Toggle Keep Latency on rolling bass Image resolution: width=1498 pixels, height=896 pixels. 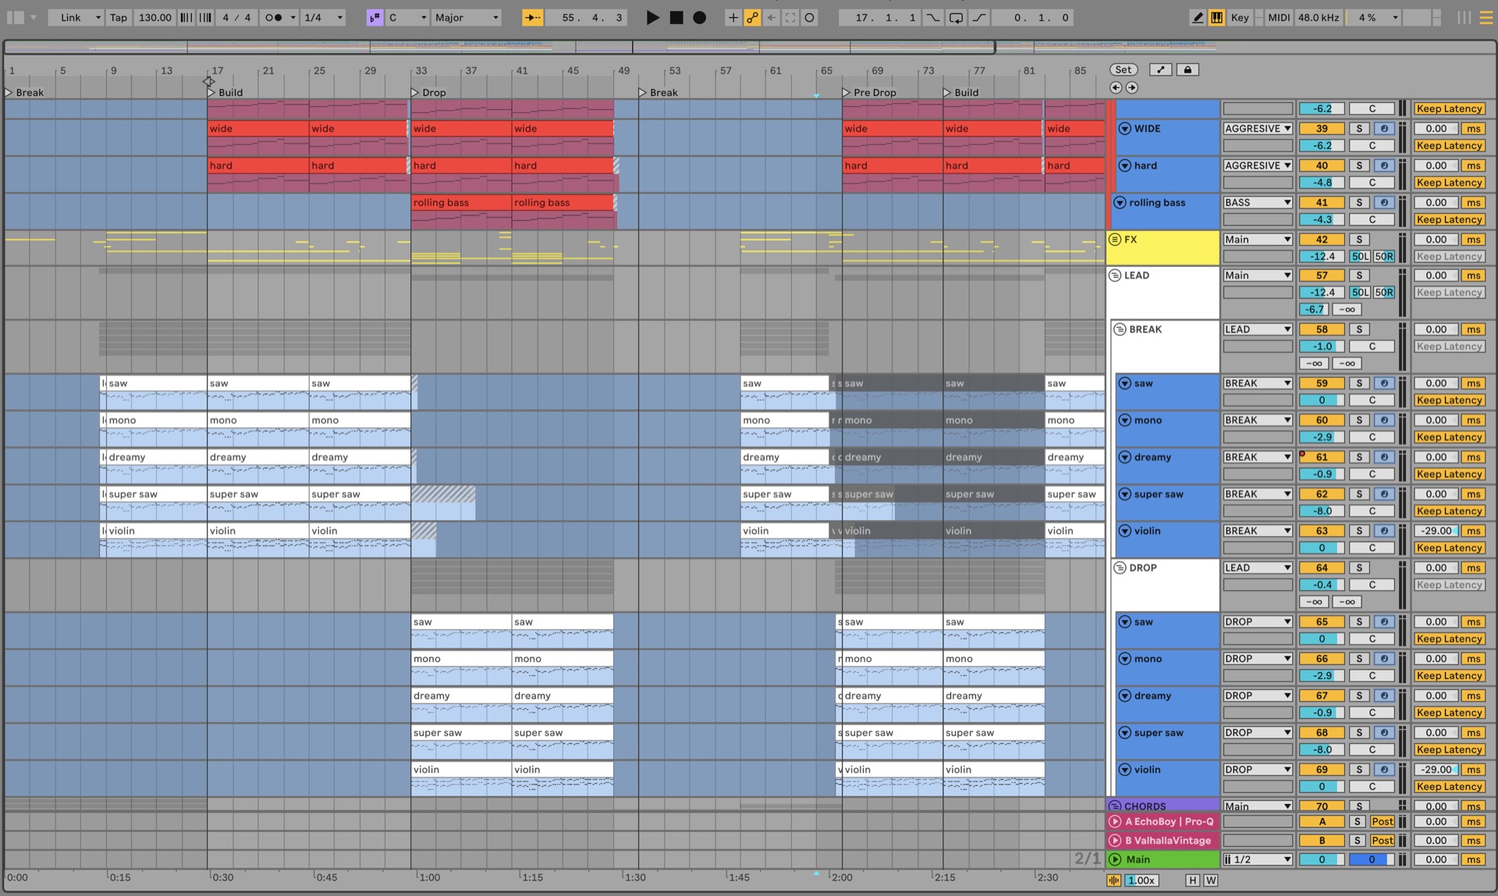pyautogui.click(x=1449, y=219)
